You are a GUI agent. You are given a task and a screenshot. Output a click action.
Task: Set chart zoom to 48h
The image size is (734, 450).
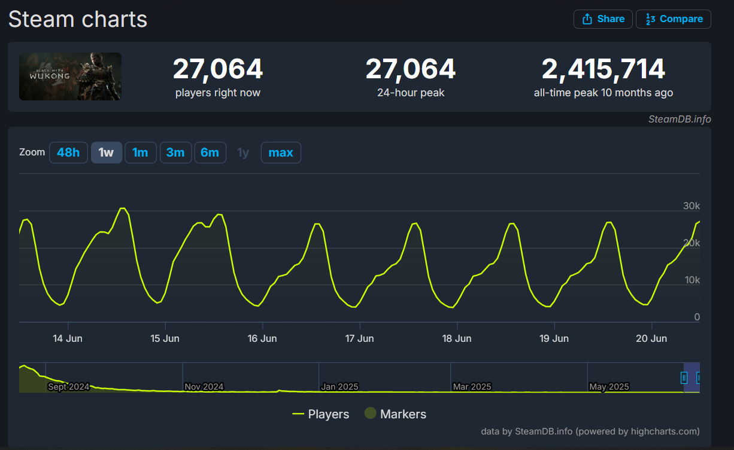coord(68,152)
